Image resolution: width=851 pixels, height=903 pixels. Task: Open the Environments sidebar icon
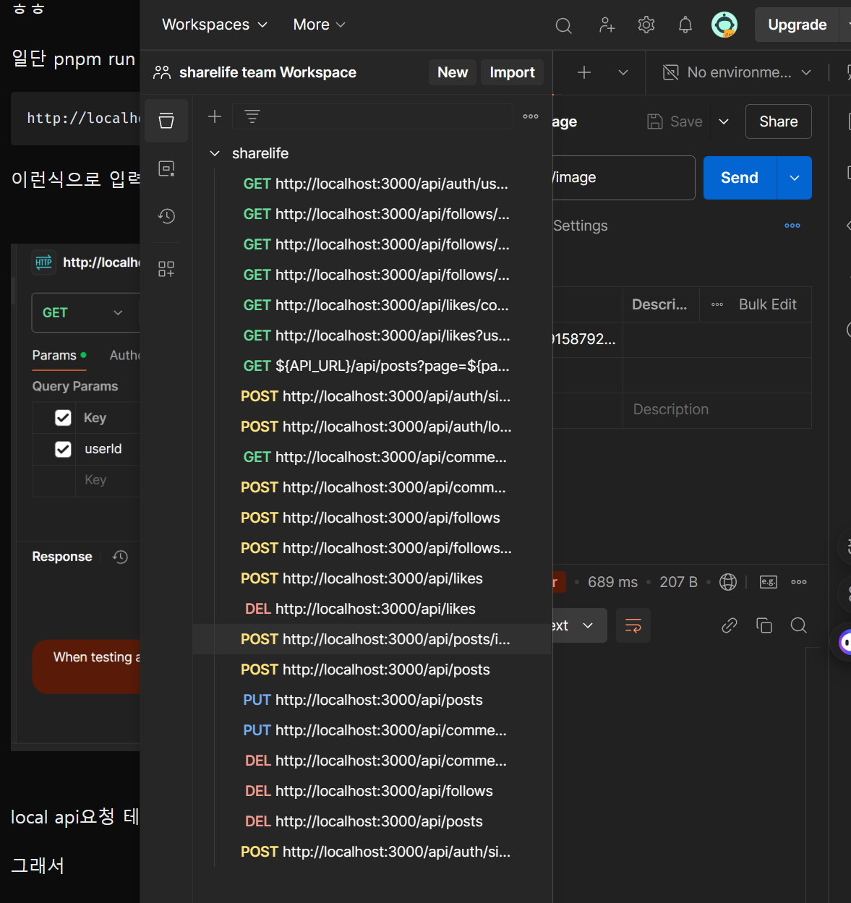pyautogui.click(x=166, y=168)
